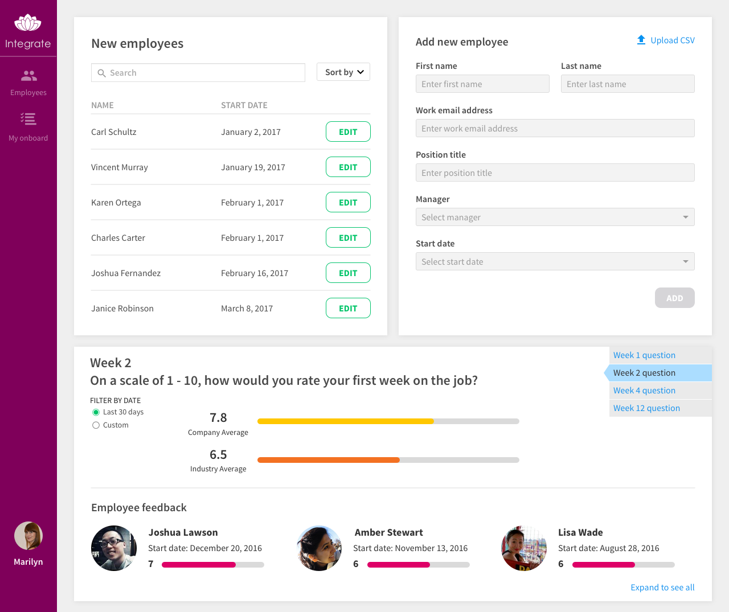Click Marilyn's profile avatar

click(28, 536)
